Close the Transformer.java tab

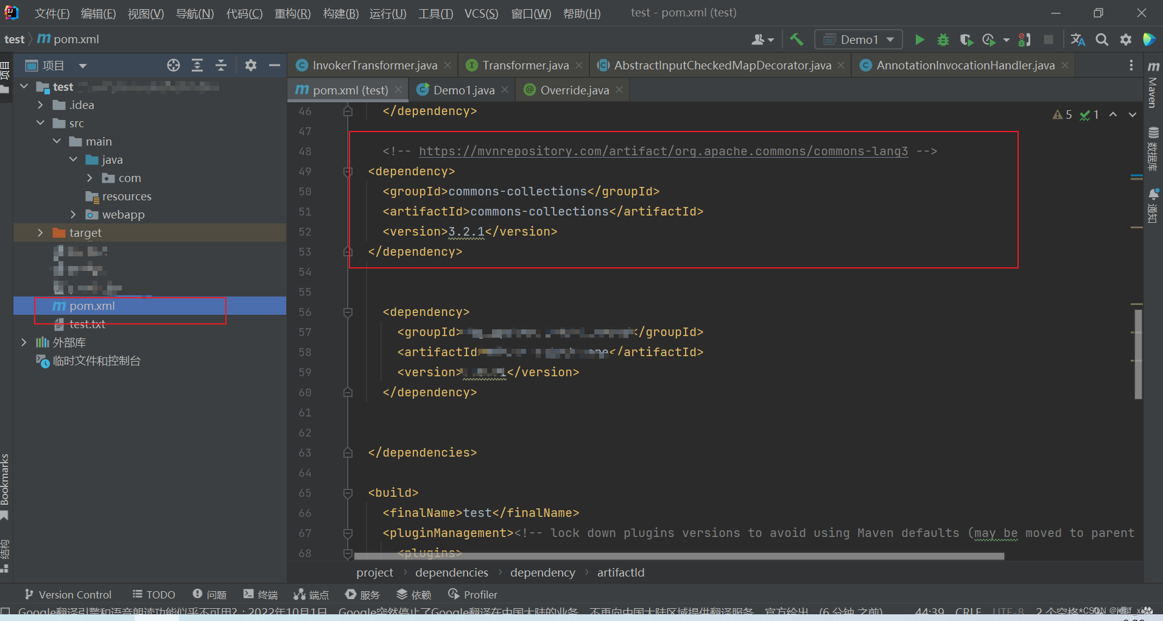pyautogui.click(x=578, y=65)
